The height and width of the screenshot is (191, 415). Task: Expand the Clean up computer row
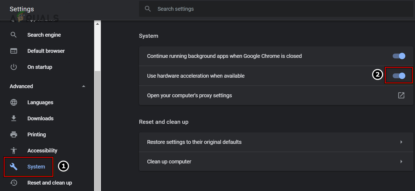(x=401, y=162)
